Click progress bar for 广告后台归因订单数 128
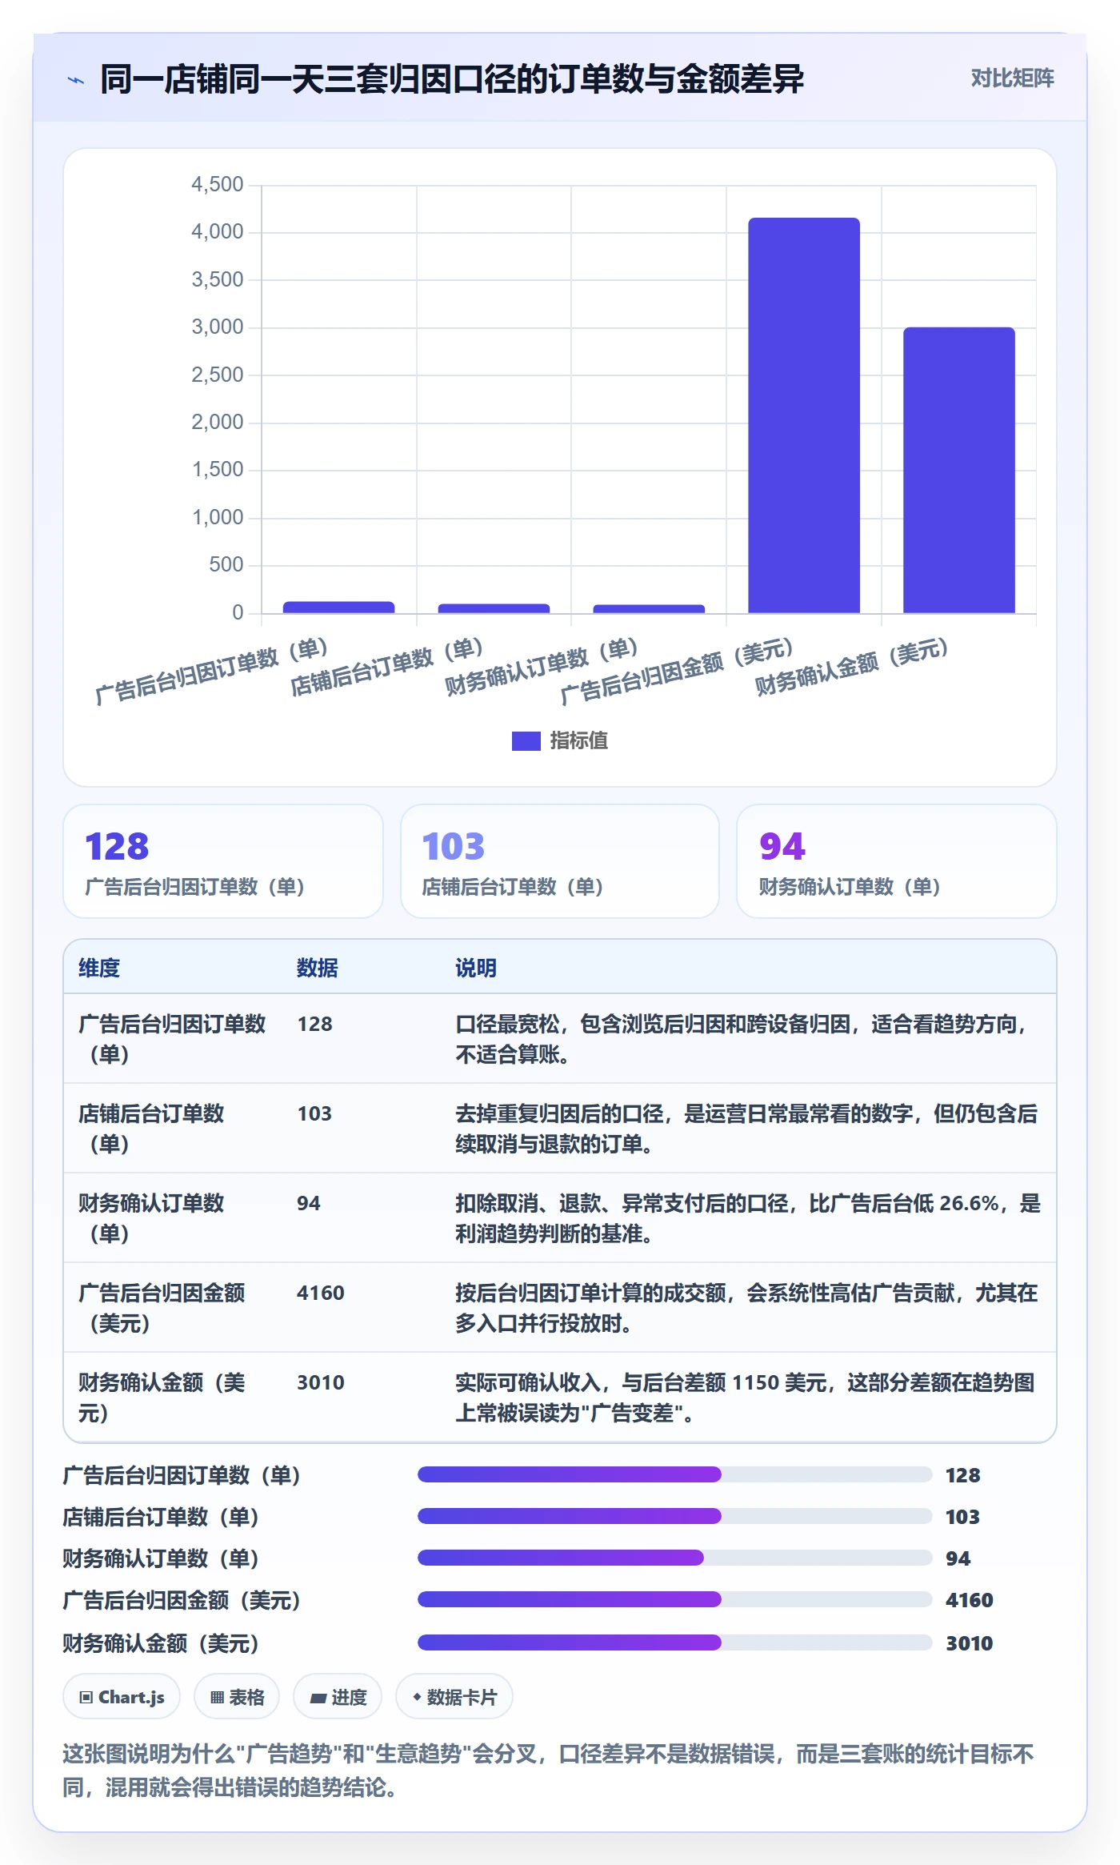 click(x=675, y=1474)
